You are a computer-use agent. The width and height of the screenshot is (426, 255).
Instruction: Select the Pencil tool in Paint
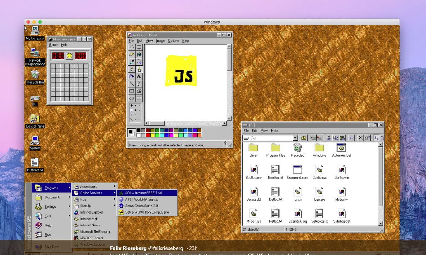132,69
